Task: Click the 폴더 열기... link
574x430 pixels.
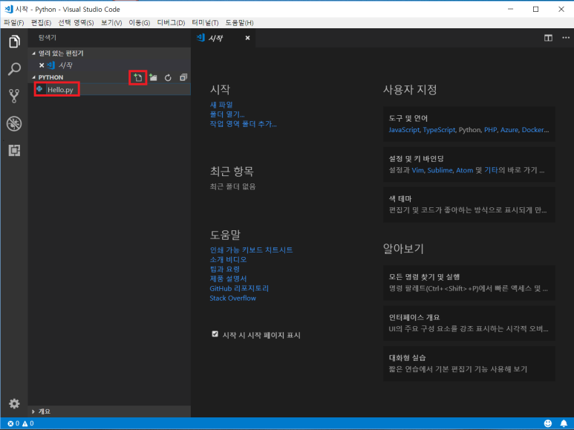Action: pos(227,114)
